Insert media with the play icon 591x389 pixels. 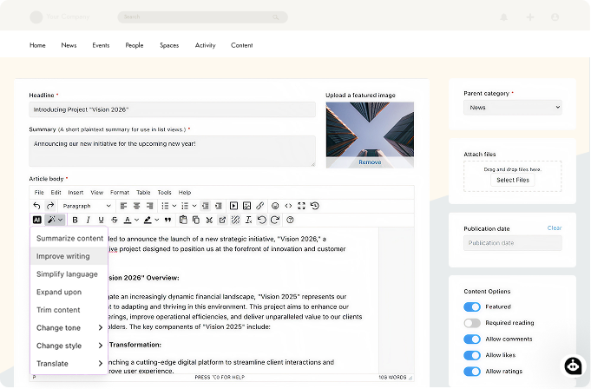(233, 206)
